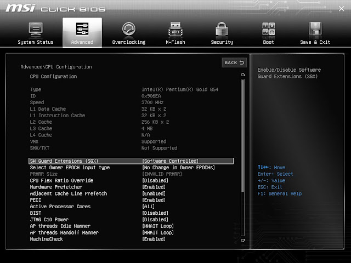Open the M-Flash BIOS chip icon
This screenshot has height=263, width=351.
[175, 30]
